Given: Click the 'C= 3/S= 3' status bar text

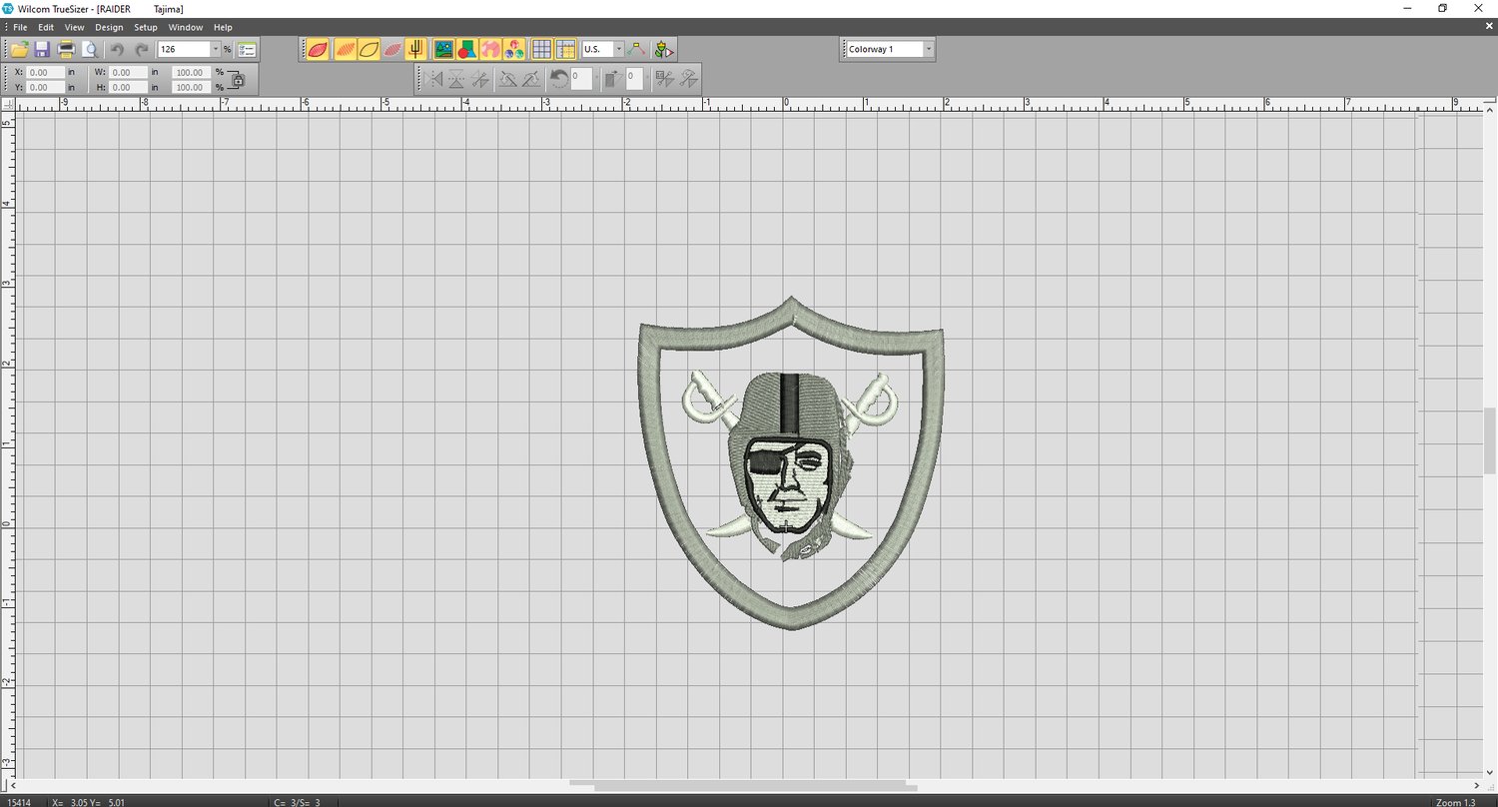Looking at the screenshot, I should coord(297,802).
